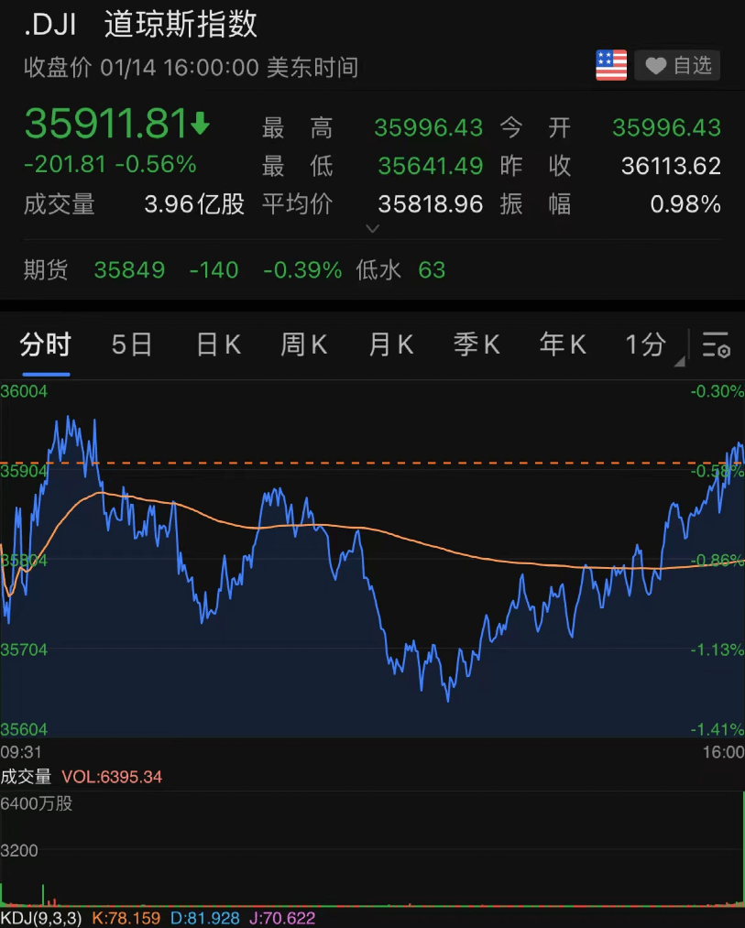Switch to the 分时 chart tab
The image size is (745, 928).
coord(46,345)
